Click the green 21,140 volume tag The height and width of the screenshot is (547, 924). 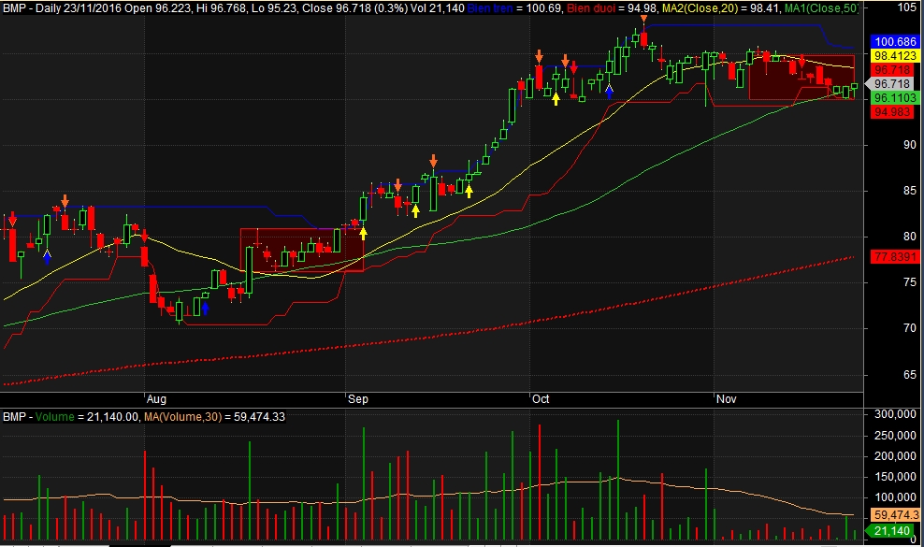pyautogui.click(x=891, y=531)
